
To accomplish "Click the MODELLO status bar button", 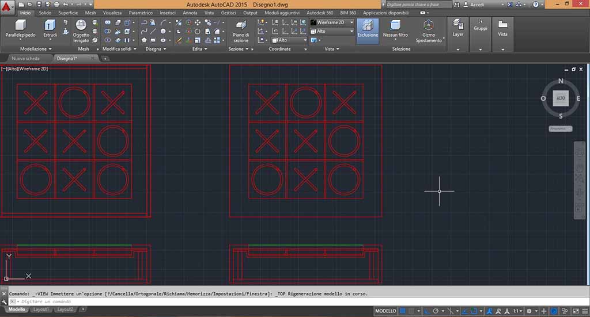I will tap(385, 311).
